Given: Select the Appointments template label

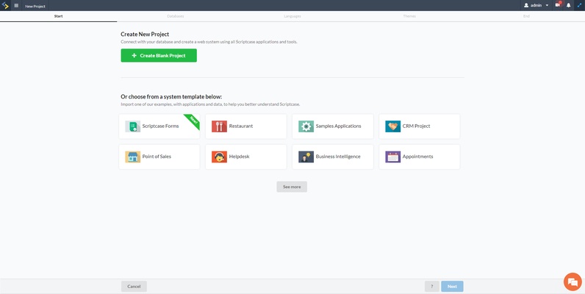Looking at the screenshot, I should [x=418, y=157].
